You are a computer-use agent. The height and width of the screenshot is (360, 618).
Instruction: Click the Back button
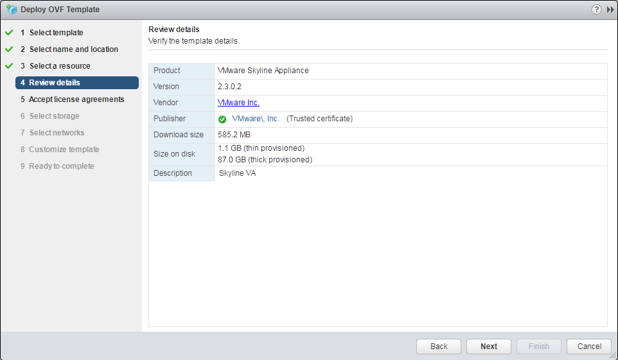pyautogui.click(x=439, y=347)
